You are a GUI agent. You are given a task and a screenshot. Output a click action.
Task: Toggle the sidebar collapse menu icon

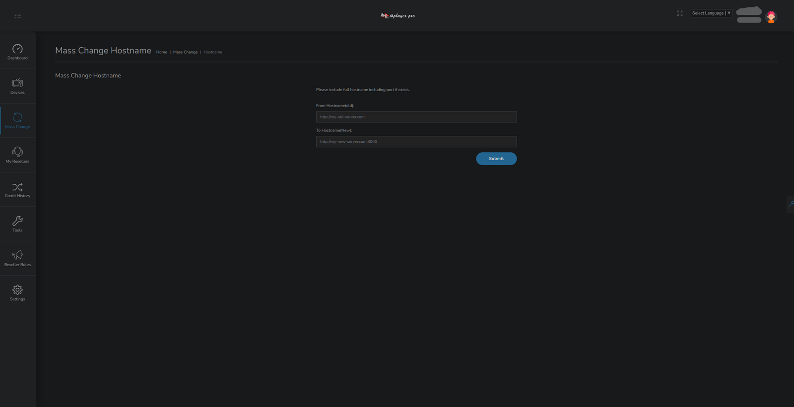coord(18,16)
